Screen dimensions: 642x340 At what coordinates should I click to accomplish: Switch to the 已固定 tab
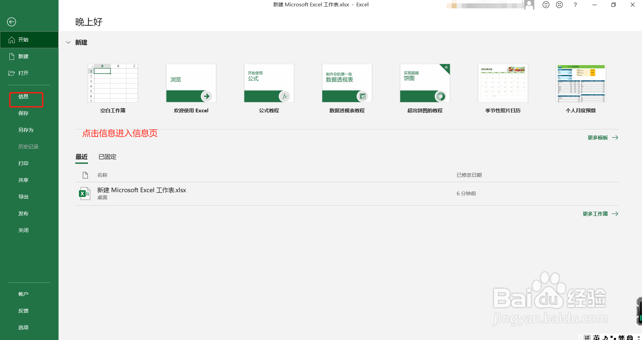pos(107,157)
